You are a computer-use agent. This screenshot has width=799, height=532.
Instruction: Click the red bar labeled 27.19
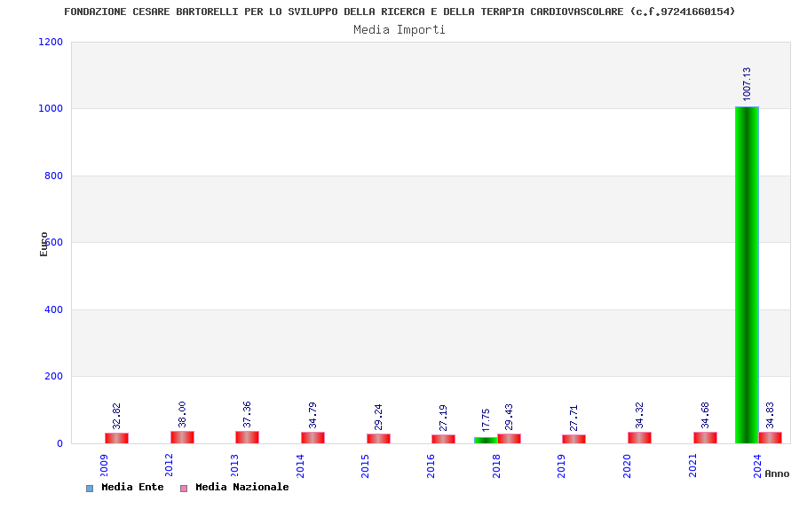443,439
